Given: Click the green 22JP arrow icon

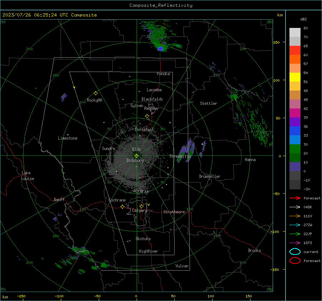Looking at the screenshot, I should click(x=295, y=234).
